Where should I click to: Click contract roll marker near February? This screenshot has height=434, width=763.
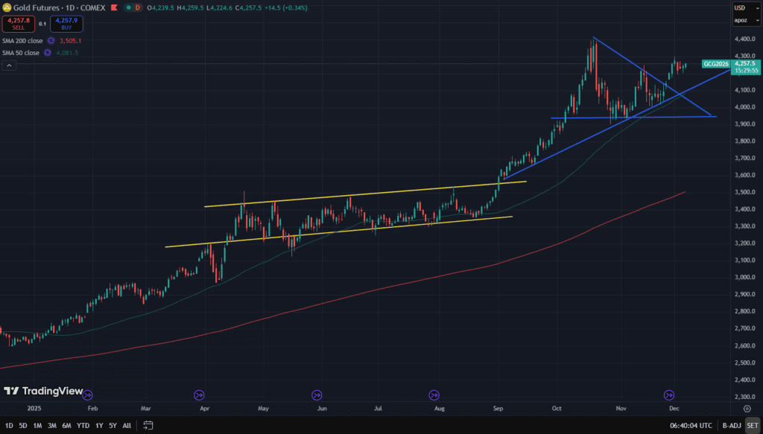[88, 395]
